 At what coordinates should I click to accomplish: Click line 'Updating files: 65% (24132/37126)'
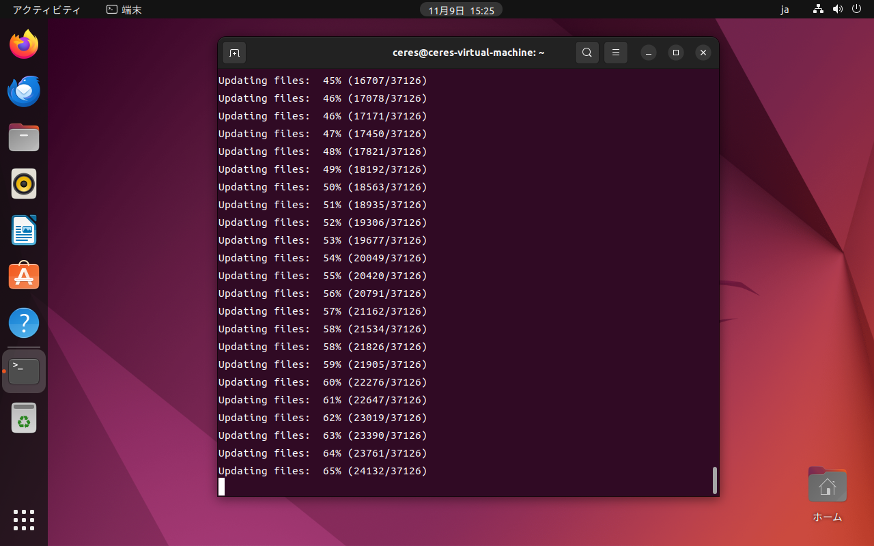[x=323, y=471]
